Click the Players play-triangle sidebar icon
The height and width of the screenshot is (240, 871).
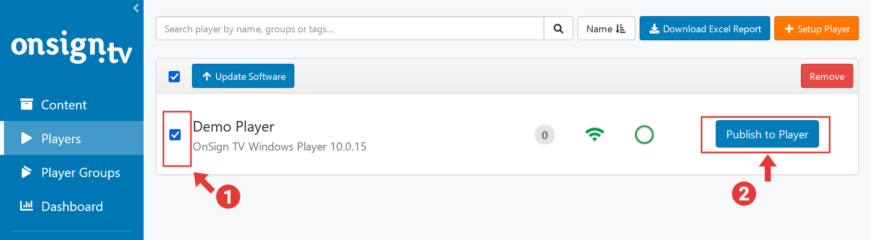pyautogui.click(x=26, y=138)
